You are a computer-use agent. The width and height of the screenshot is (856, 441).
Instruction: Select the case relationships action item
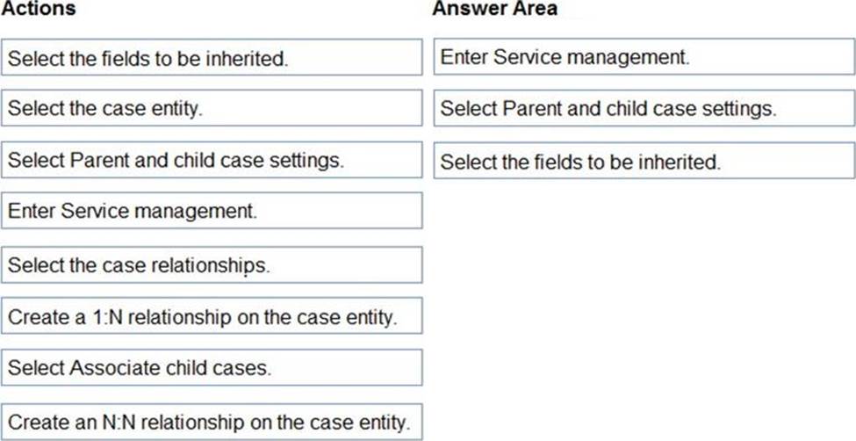click(212, 264)
